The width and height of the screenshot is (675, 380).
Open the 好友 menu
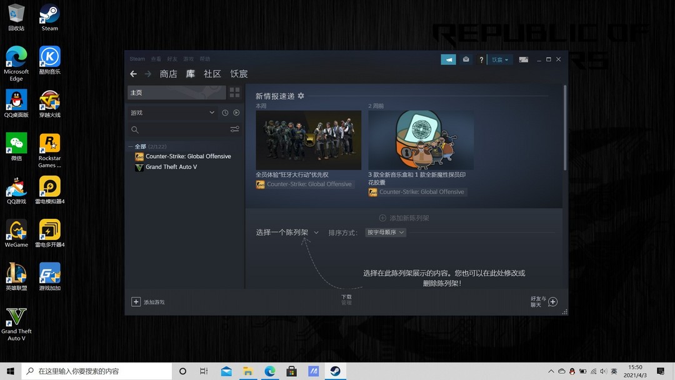click(172, 59)
